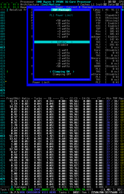Select the +50 watts option
This screenshot has width=124, height=194.
click(63, 20)
